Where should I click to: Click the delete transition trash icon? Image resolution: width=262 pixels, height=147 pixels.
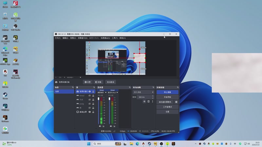[148, 102]
